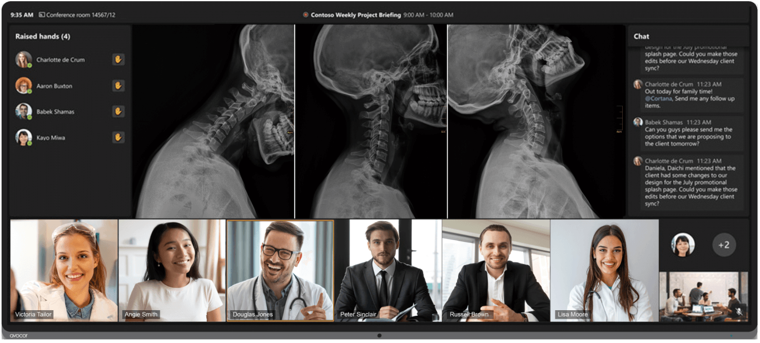Image resolution: width=760 pixels, height=343 pixels.
Task: Click the middle shared X-ray image
Action: click(371, 121)
